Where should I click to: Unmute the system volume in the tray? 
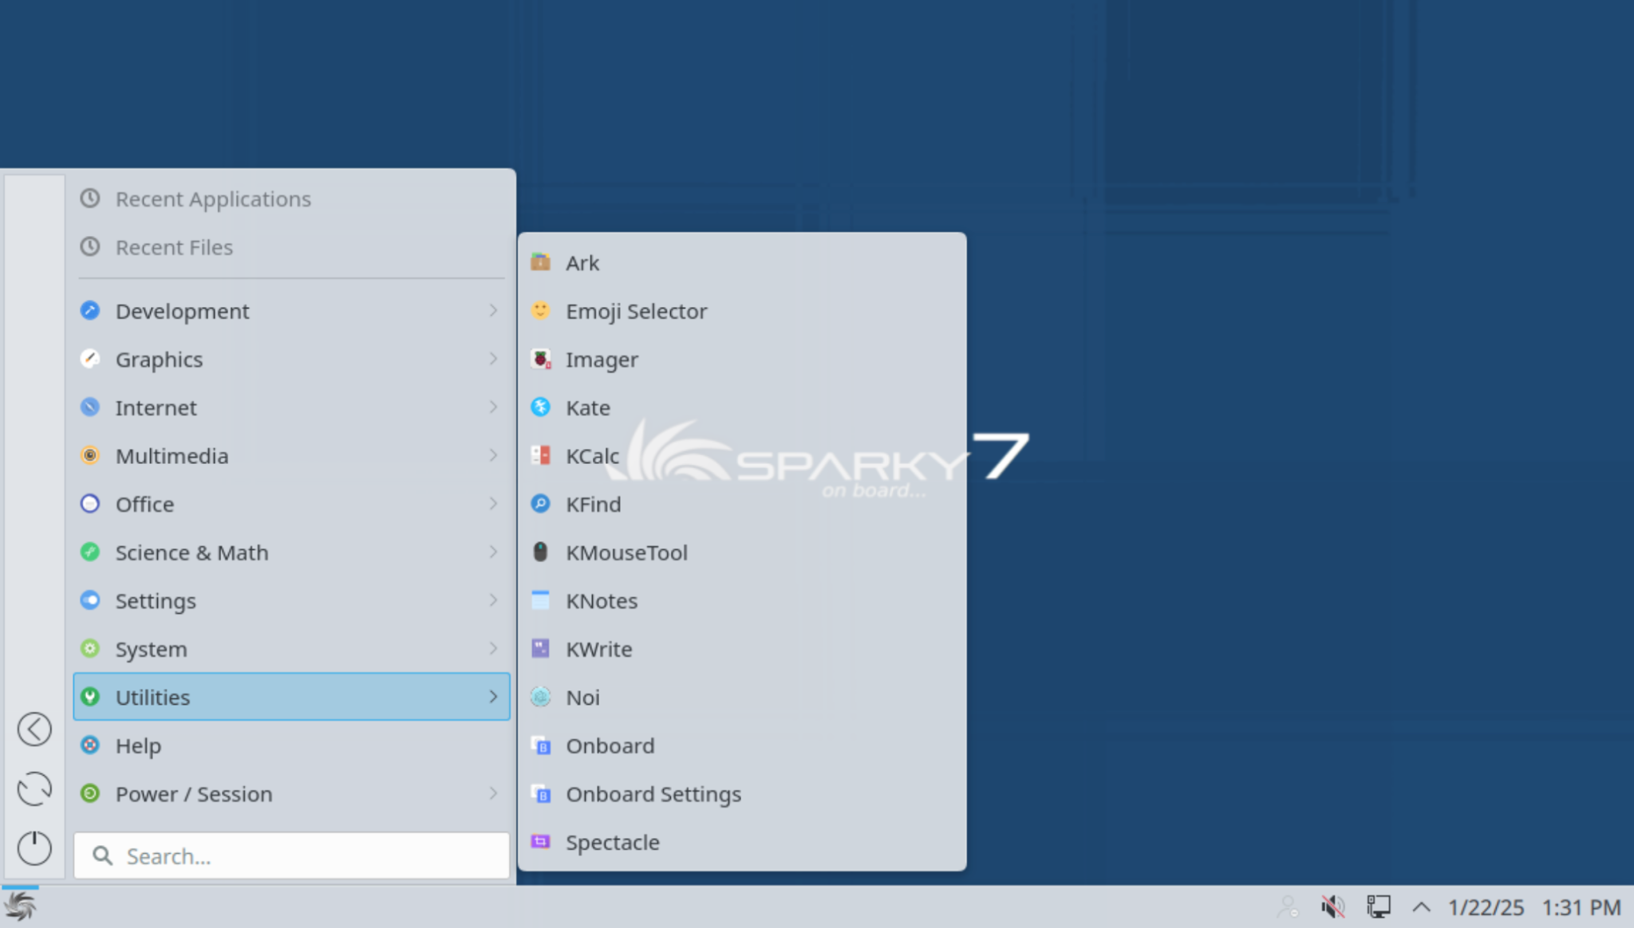click(1332, 906)
